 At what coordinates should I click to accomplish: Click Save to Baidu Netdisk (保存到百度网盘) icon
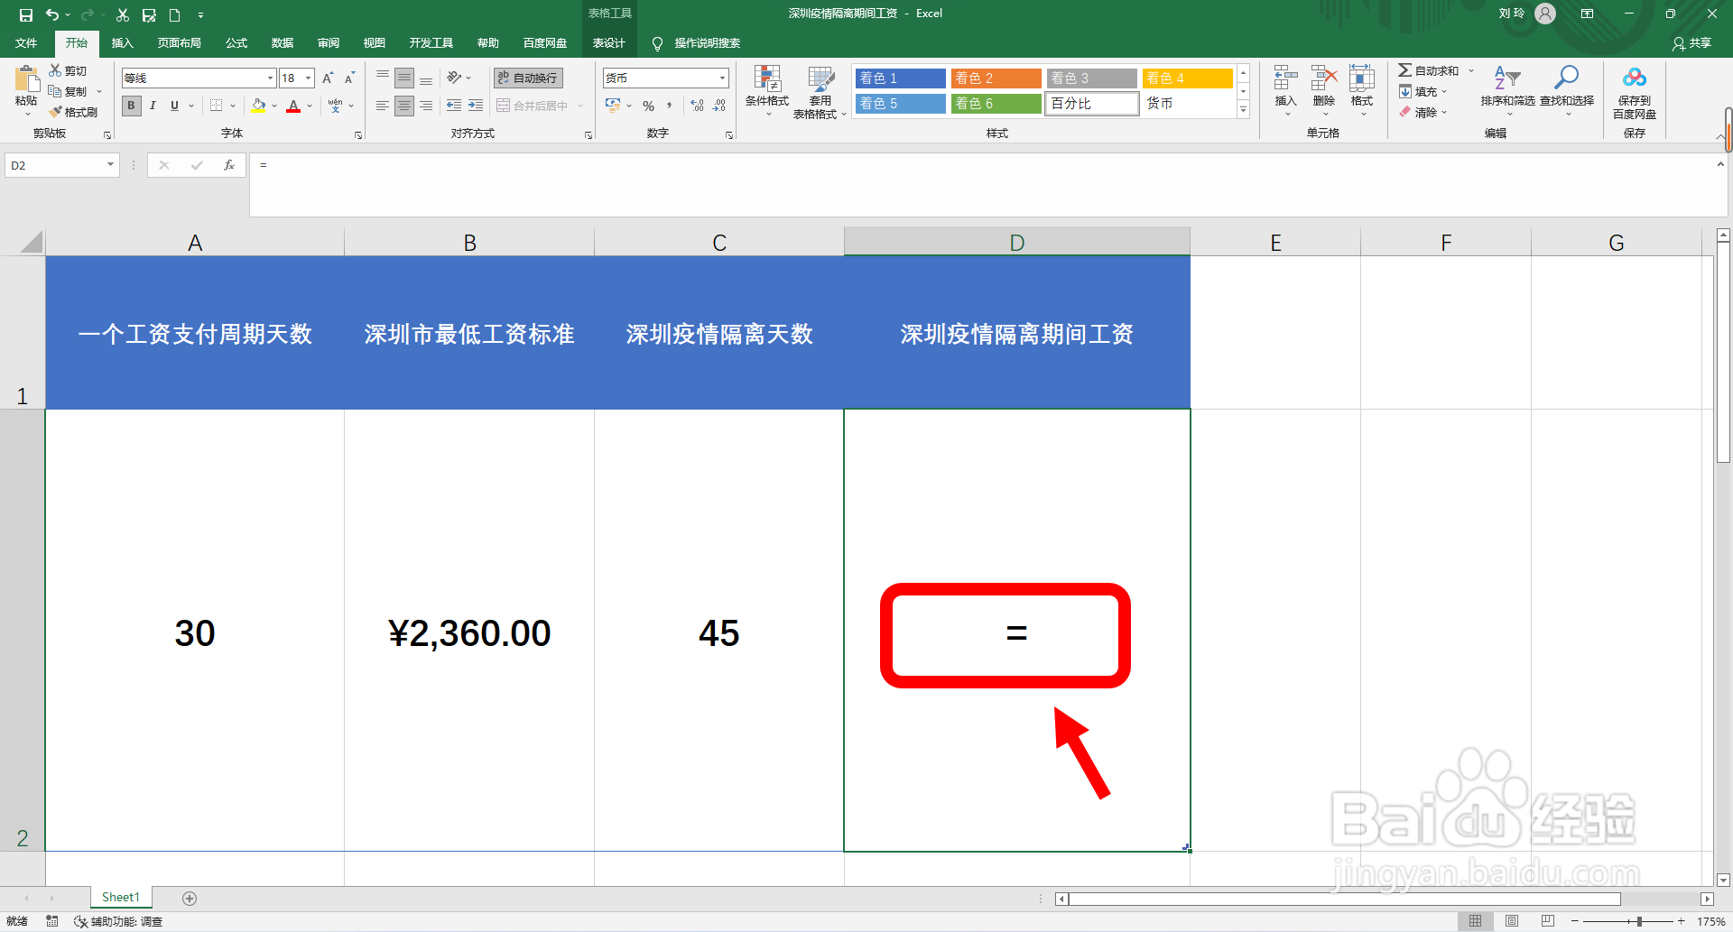[1635, 78]
